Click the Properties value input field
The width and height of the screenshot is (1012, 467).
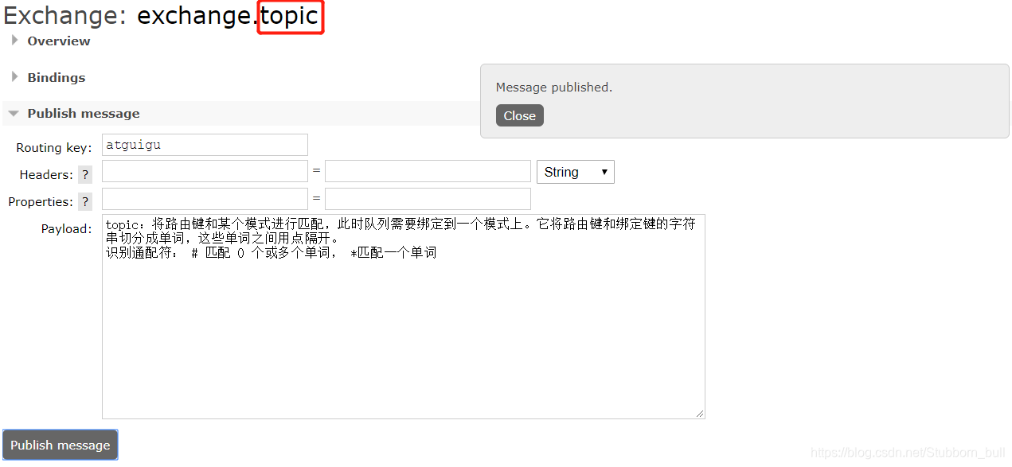point(427,198)
